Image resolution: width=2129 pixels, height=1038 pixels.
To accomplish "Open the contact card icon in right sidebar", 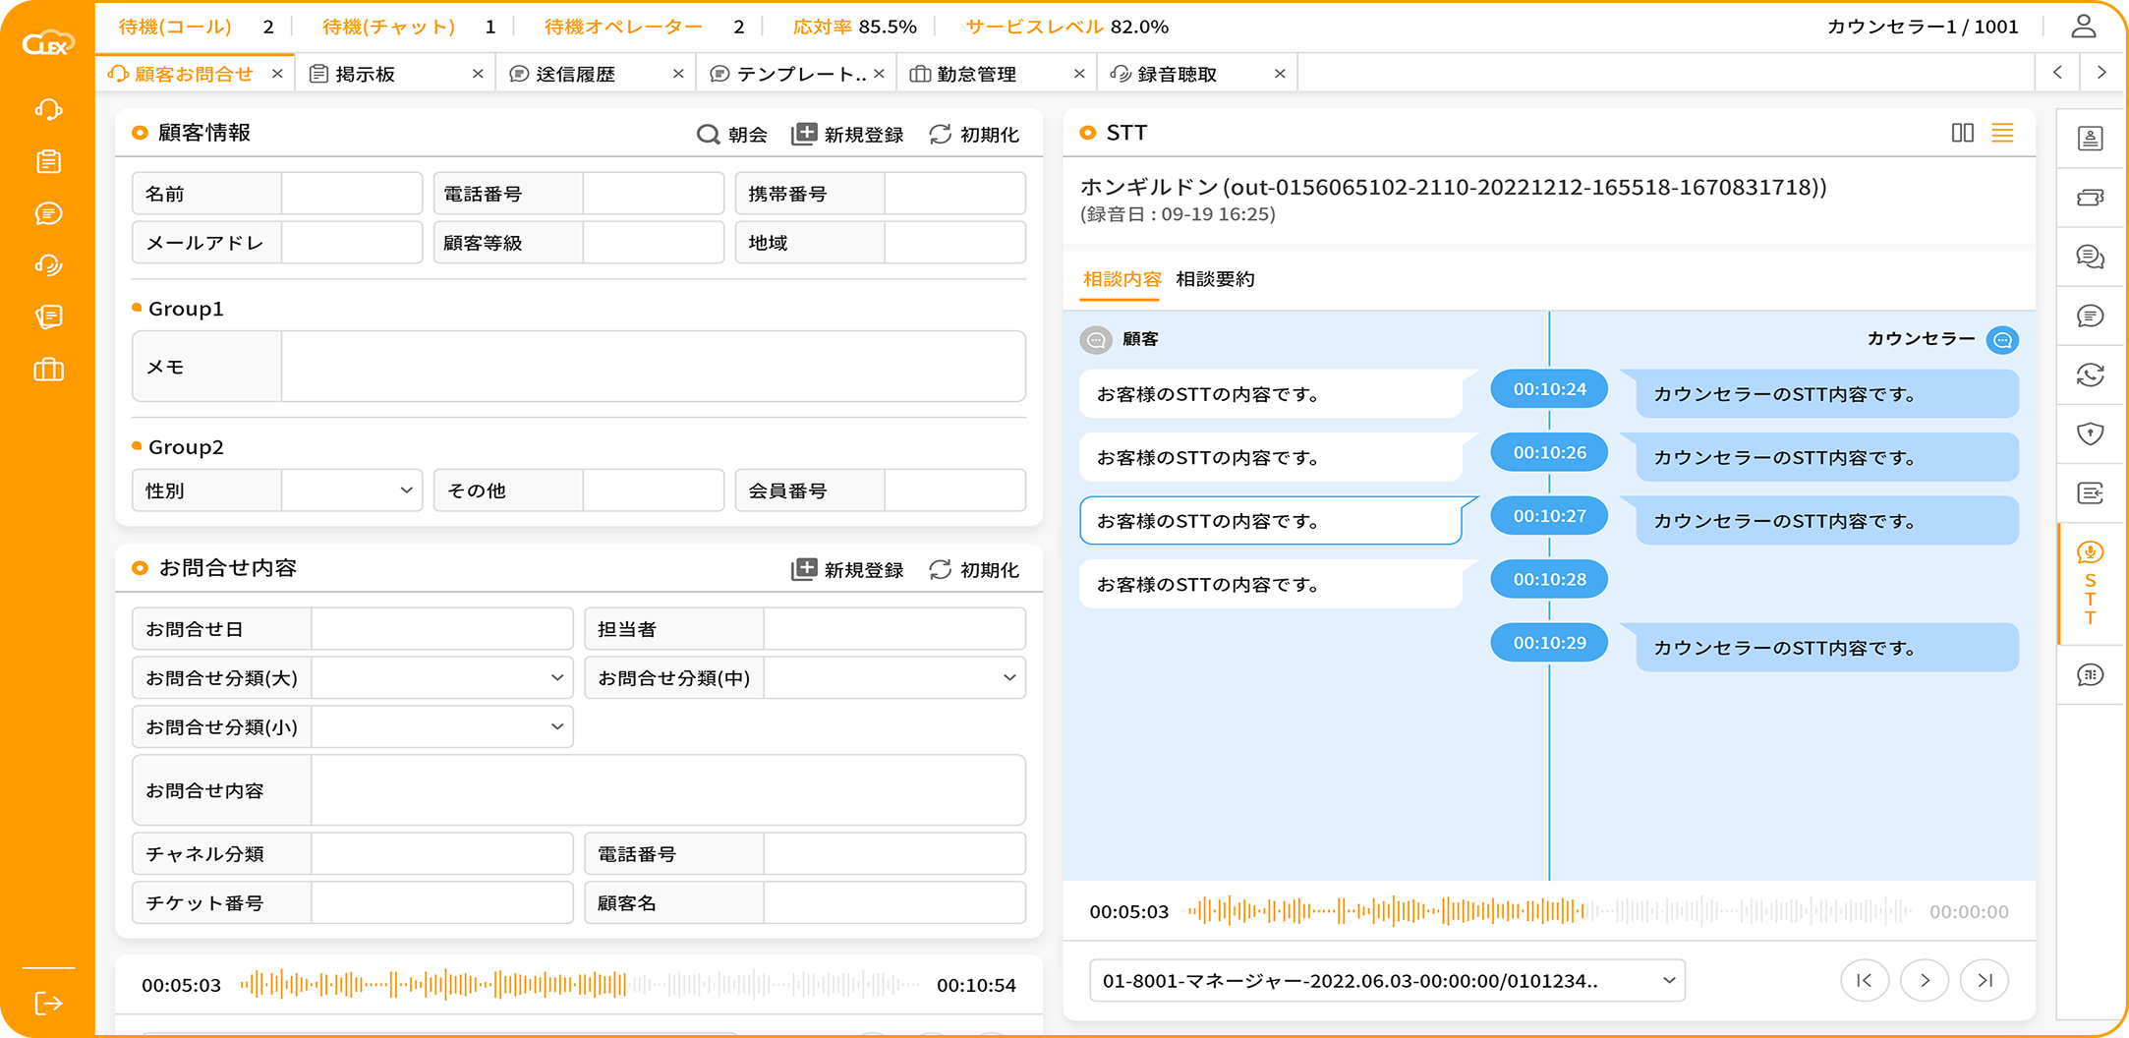I will pos(2090,139).
